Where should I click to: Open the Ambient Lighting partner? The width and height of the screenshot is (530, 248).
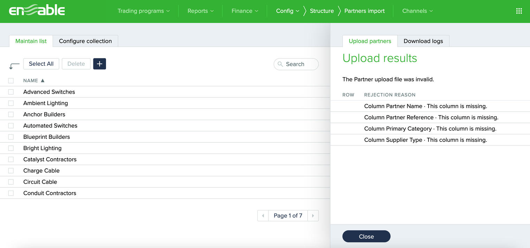point(46,103)
